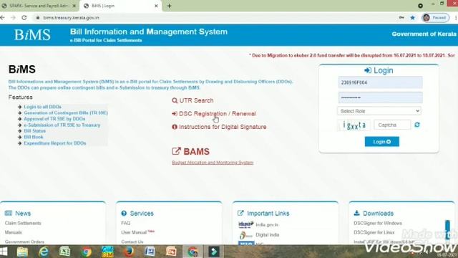Click the blue Login button
458x258 pixels.
[381, 142]
